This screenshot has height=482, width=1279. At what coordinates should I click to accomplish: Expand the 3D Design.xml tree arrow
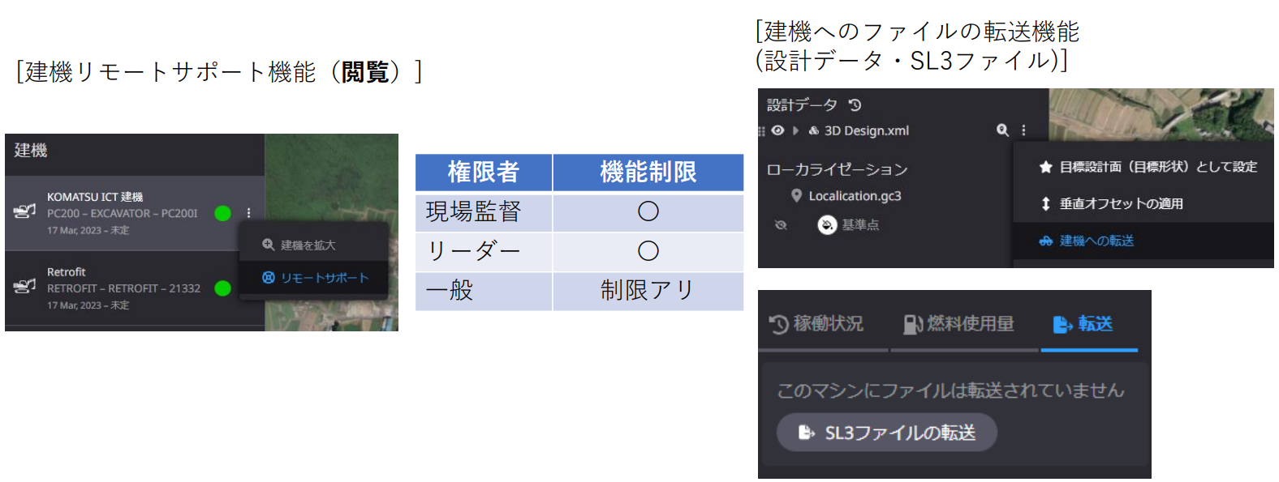[x=796, y=130]
